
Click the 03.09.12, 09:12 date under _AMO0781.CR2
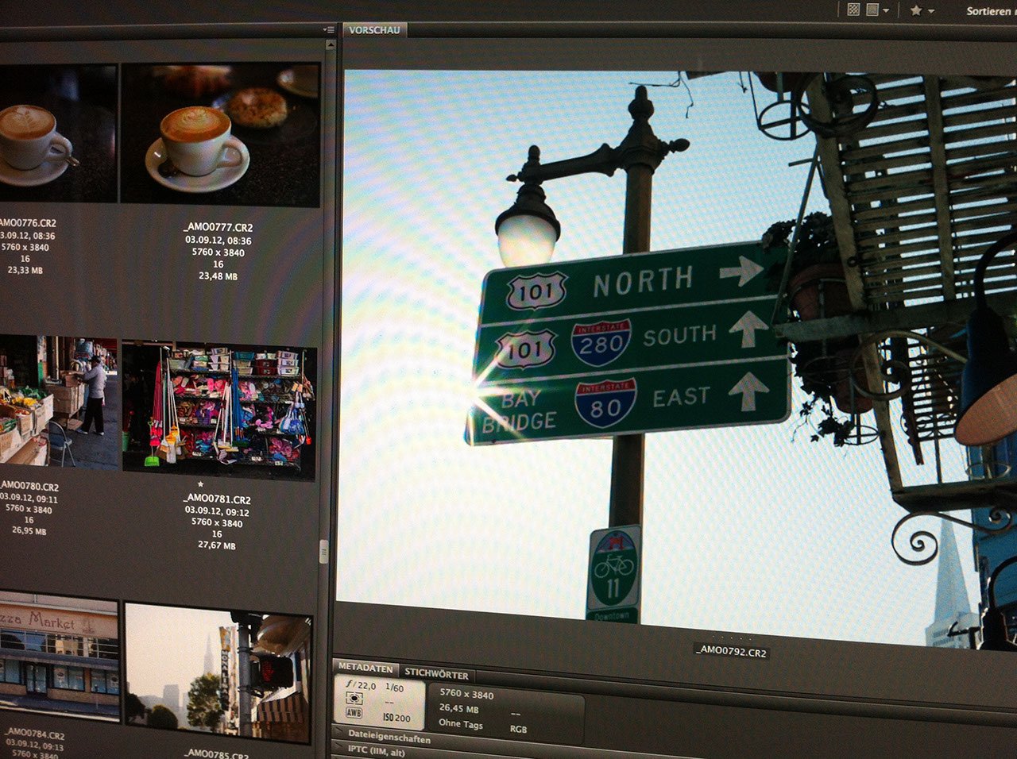click(x=217, y=511)
